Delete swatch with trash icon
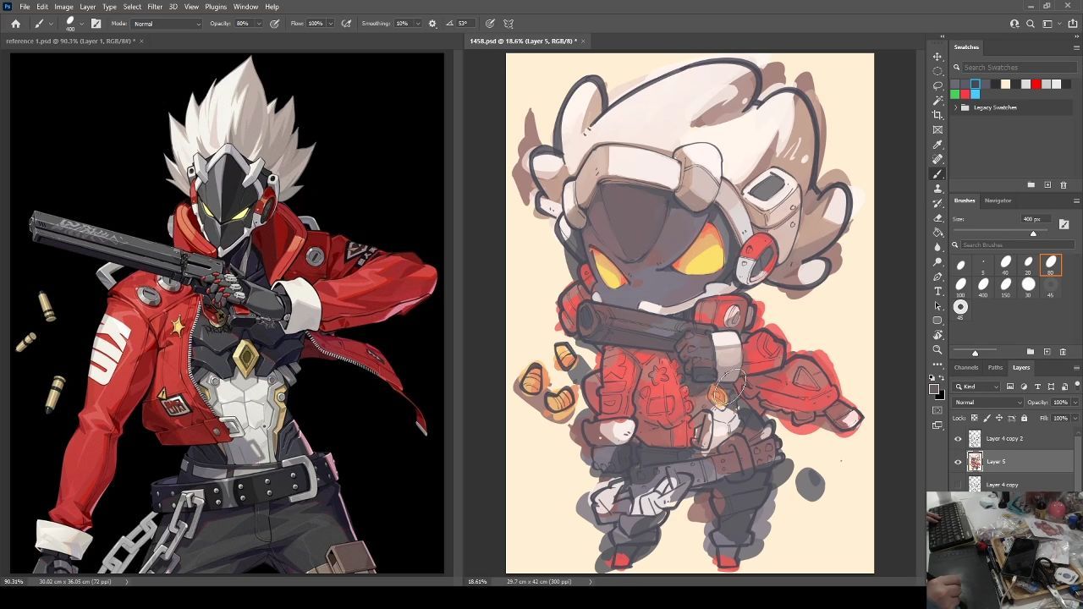The image size is (1083, 609). click(x=1064, y=184)
